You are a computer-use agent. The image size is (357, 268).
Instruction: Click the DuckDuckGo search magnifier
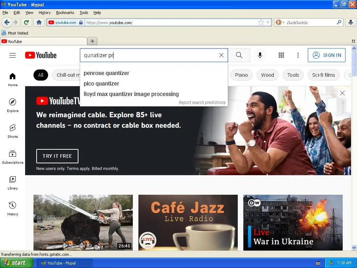(x=339, y=22)
